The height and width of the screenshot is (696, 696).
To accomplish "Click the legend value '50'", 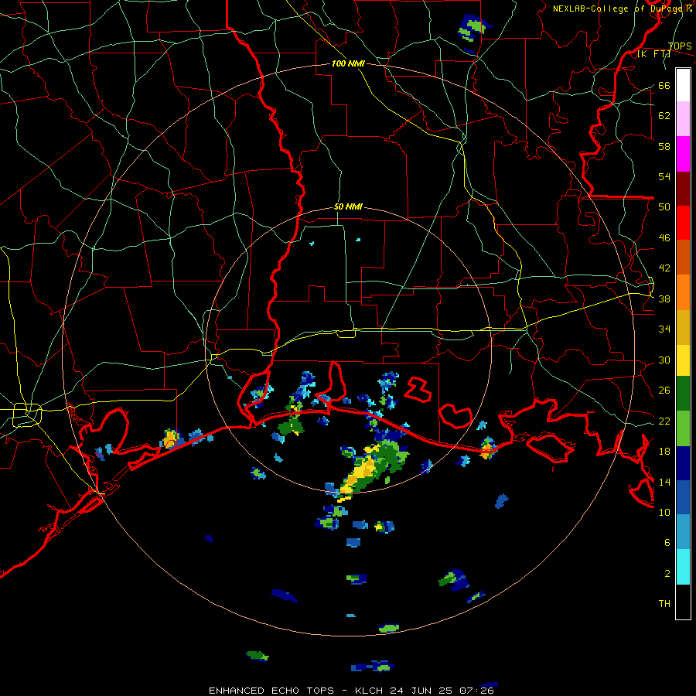I will (x=664, y=206).
